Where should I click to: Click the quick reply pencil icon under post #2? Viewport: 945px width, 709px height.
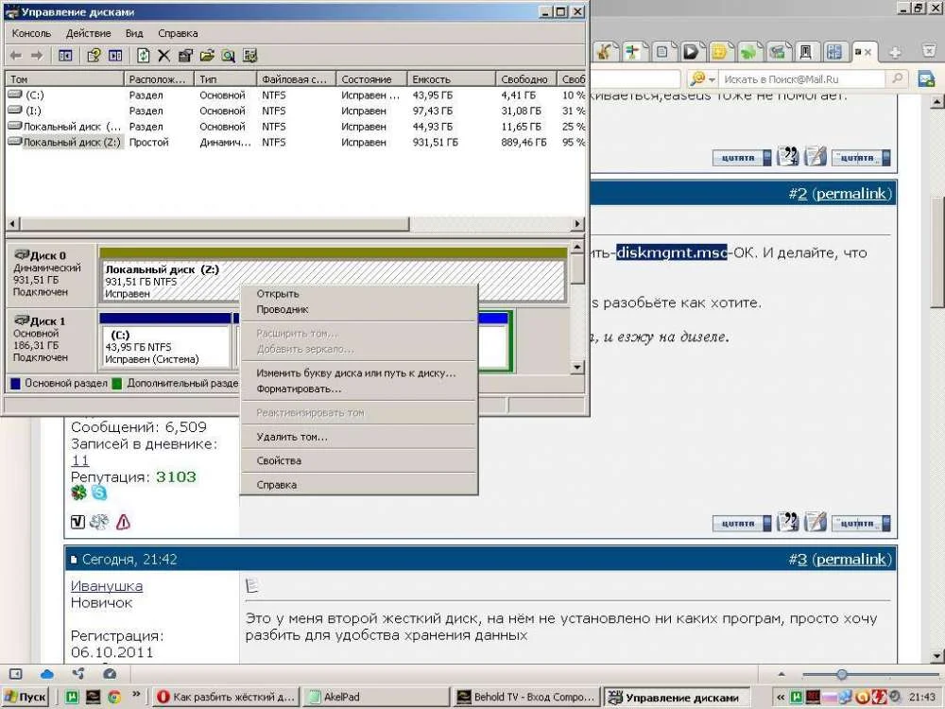click(815, 522)
